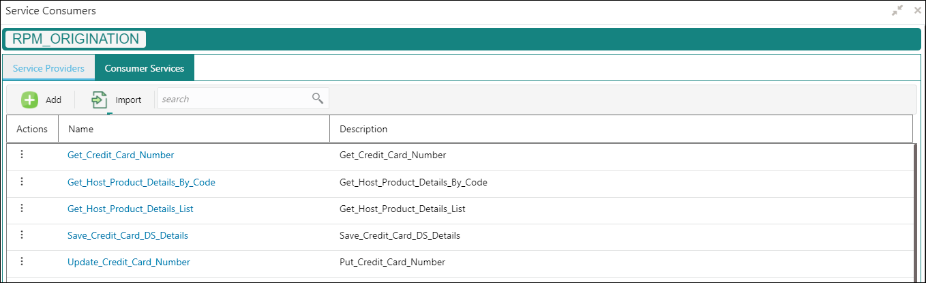Screen dimensions: 926x283
Task: Click the green Add plus icon
Action: (x=29, y=100)
